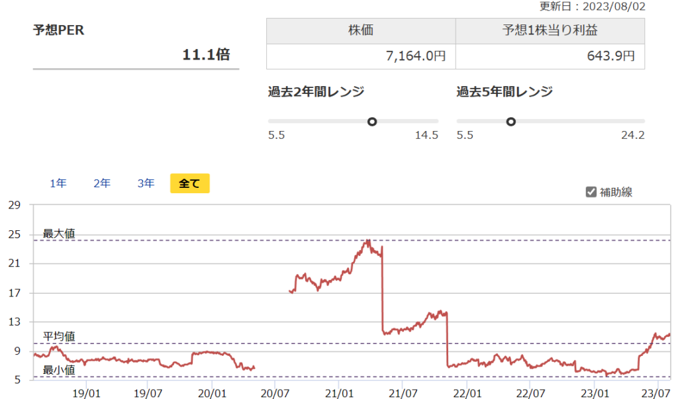Select the 全て range tab
678x399 pixels.
tap(190, 183)
